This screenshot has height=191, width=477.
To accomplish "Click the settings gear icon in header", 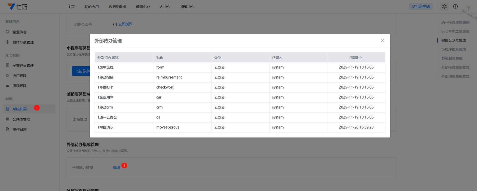I will (444, 7).
